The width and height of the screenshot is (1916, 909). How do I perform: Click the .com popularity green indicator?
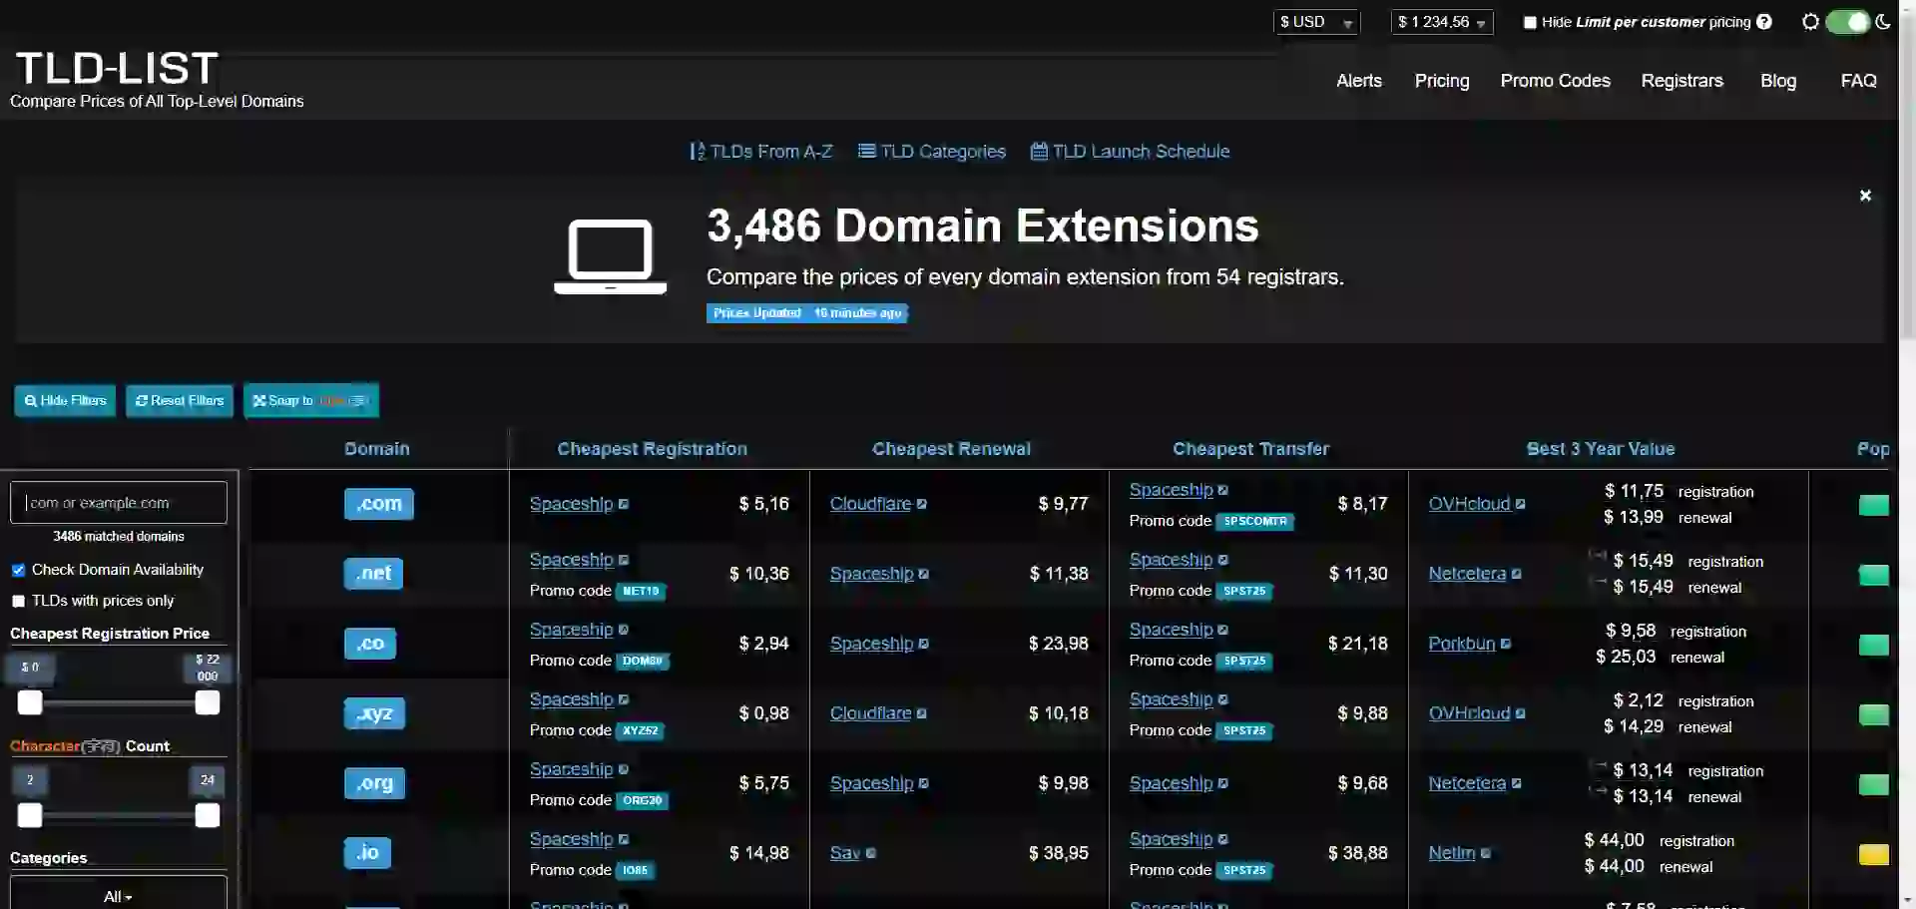coord(1873,505)
